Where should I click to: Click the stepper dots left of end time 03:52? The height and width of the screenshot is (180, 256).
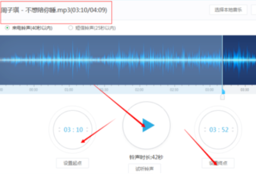click(x=205, y=130)
